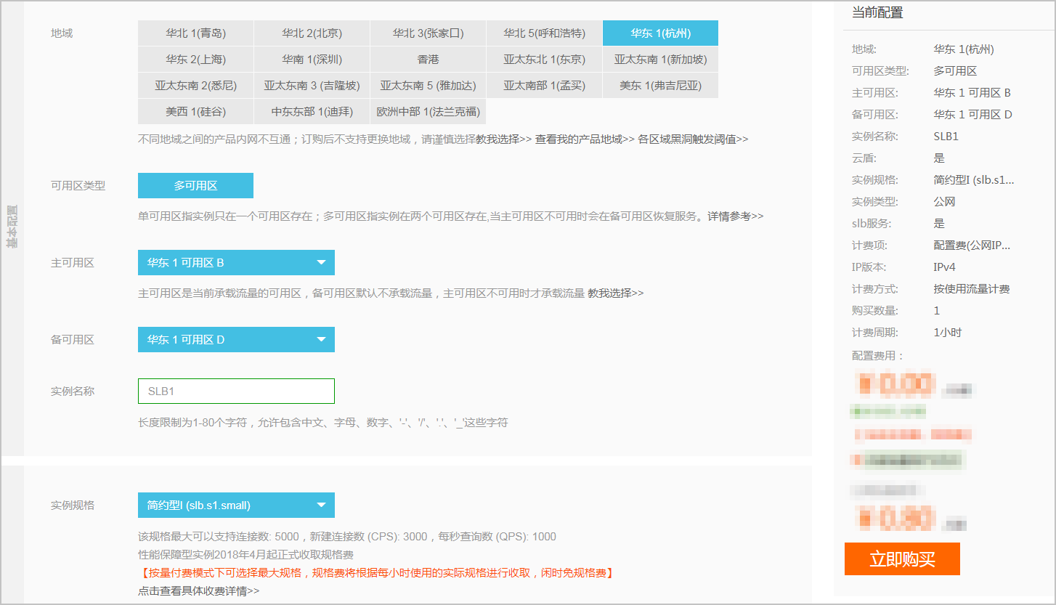Image resolution: width=1056 pixels, height=605 pixels.
Task: Click the 配置费(公网IP... value in summary
Action: 972,245
